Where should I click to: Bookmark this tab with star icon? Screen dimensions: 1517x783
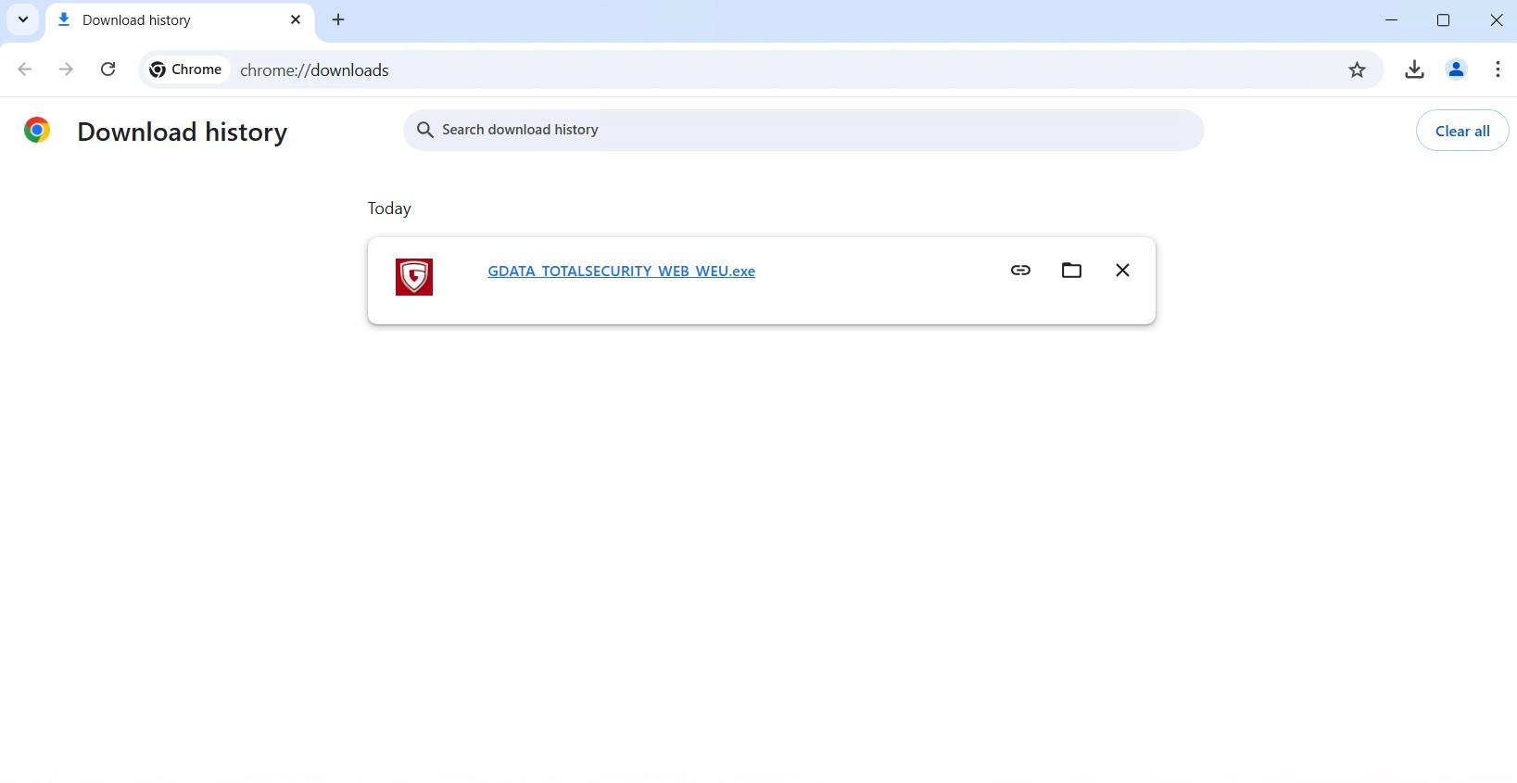1358,69
